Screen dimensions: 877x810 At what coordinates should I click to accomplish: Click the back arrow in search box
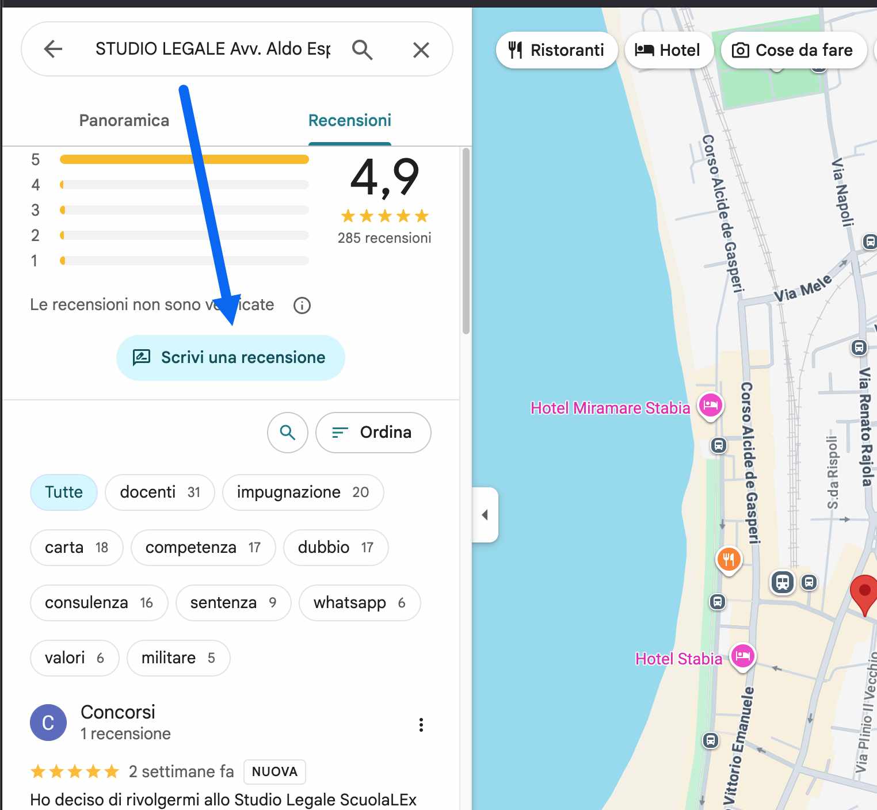click(53, 49)
